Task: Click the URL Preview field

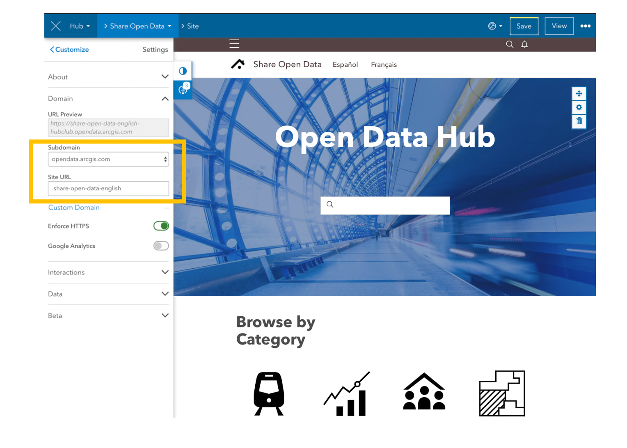Action: pos(108,128)
